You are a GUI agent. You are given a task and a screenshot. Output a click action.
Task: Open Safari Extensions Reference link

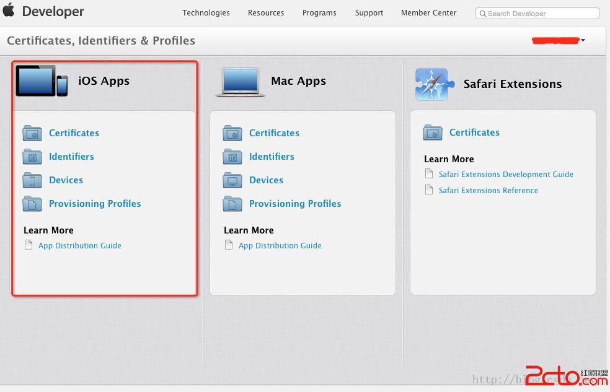pyautogui.click(x=488, y=190)
